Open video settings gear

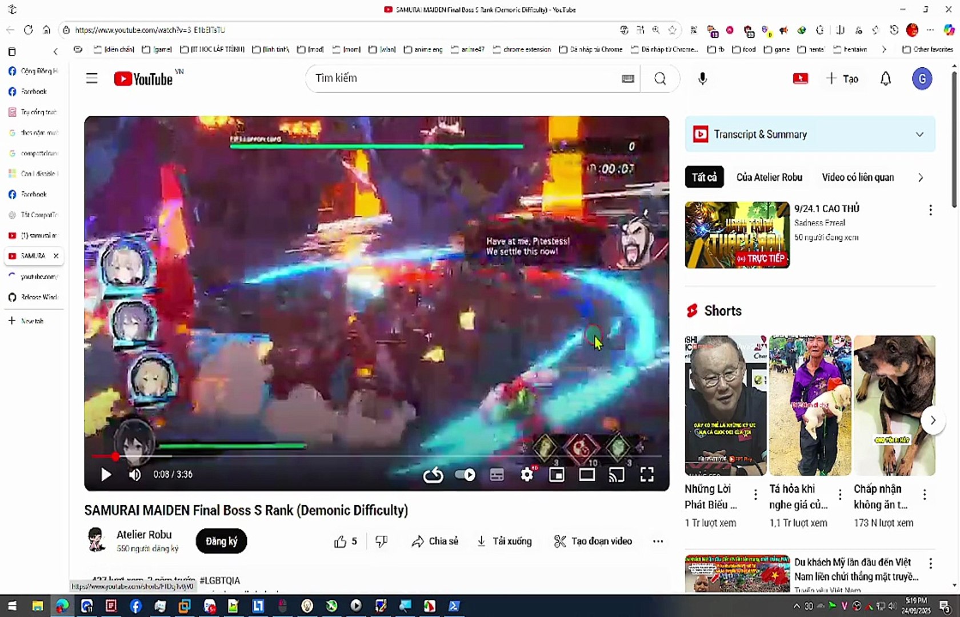tap(527, 474)
